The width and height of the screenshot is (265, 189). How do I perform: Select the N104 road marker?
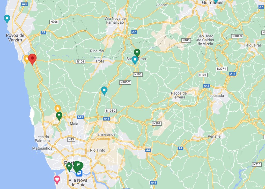80,62
